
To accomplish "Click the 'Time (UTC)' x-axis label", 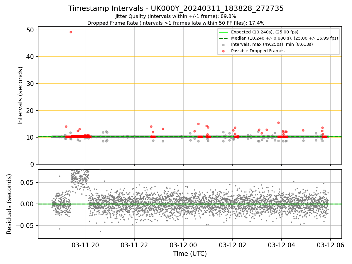I will click(190, 254).
